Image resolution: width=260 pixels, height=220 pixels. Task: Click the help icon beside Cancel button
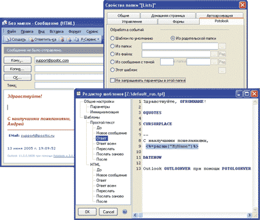[125, 212]
